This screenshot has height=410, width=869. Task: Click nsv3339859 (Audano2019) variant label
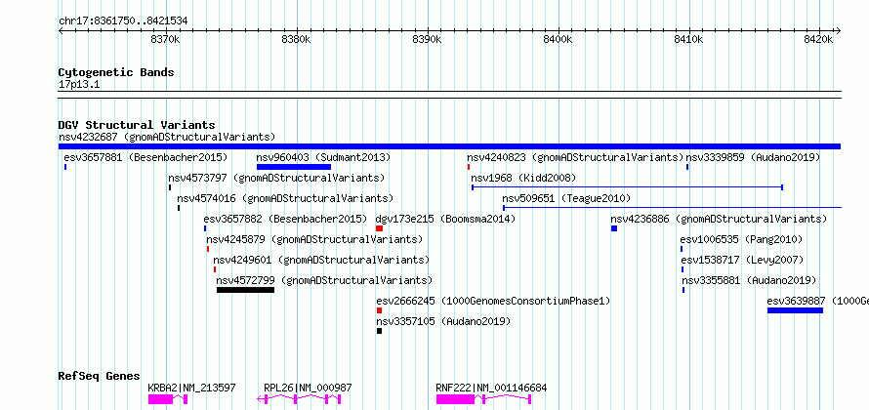[753, 157]
